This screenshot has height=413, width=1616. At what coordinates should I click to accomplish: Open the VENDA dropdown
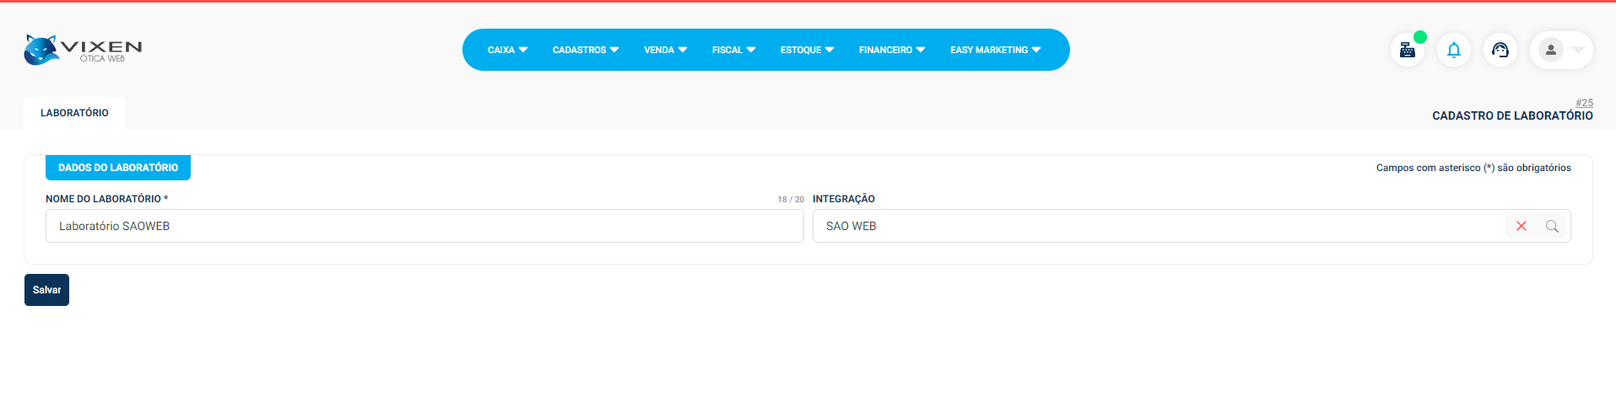tap(665, 50)
